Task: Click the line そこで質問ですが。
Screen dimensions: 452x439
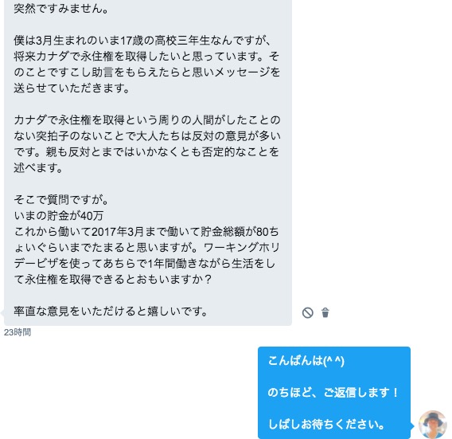Action: [x=61, y=200]
